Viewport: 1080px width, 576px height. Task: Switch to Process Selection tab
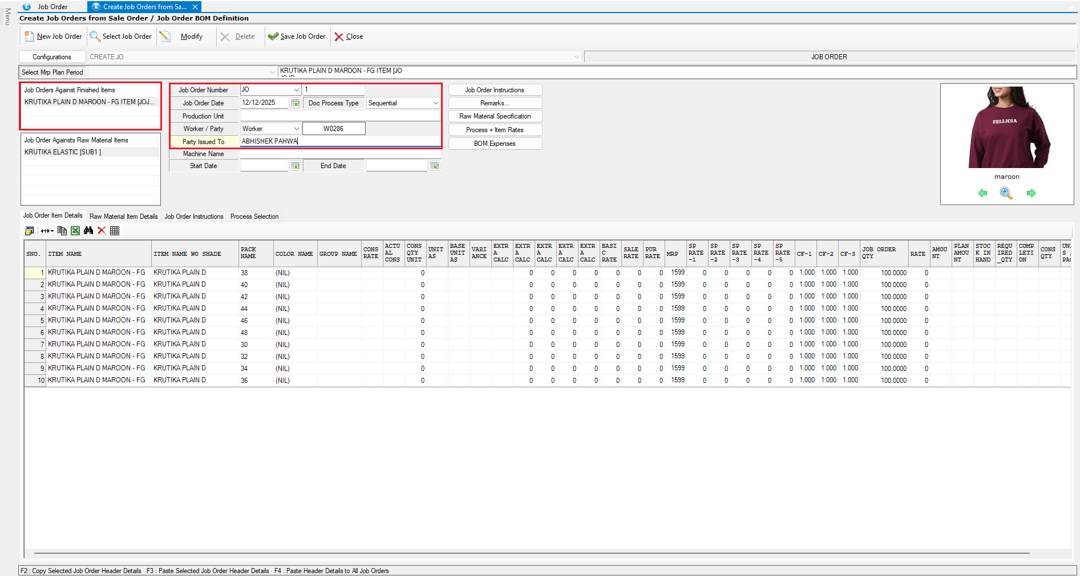click(254, 216)
